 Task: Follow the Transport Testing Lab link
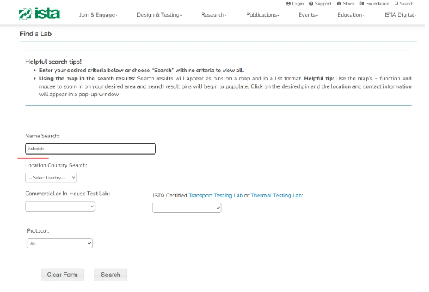[x=215, y=196]
